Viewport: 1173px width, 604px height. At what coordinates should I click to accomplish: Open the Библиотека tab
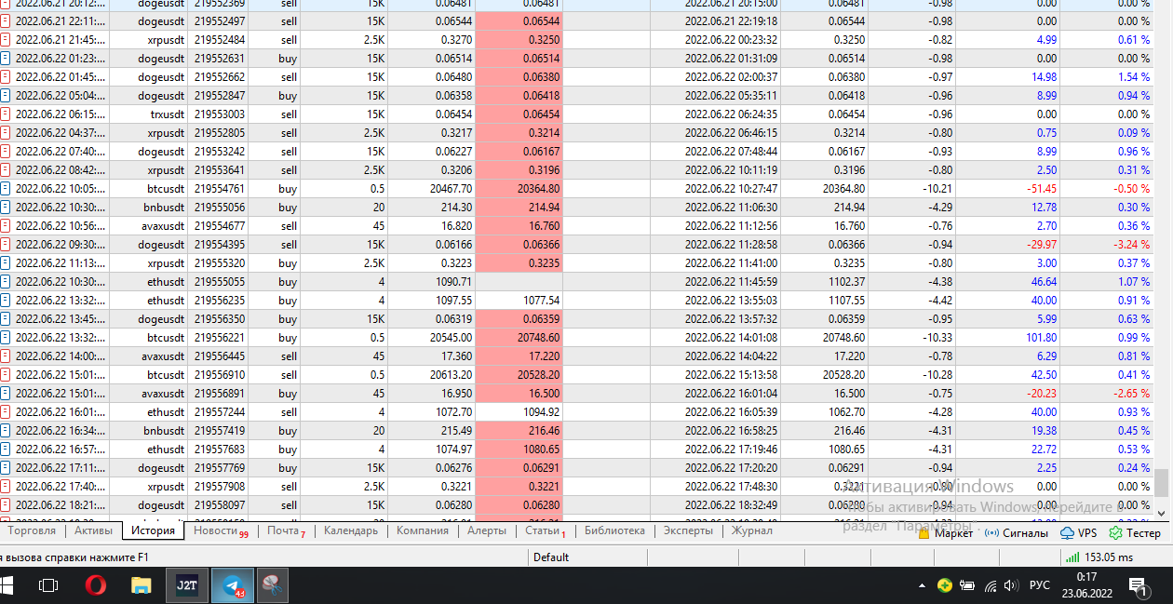[614, 530]
